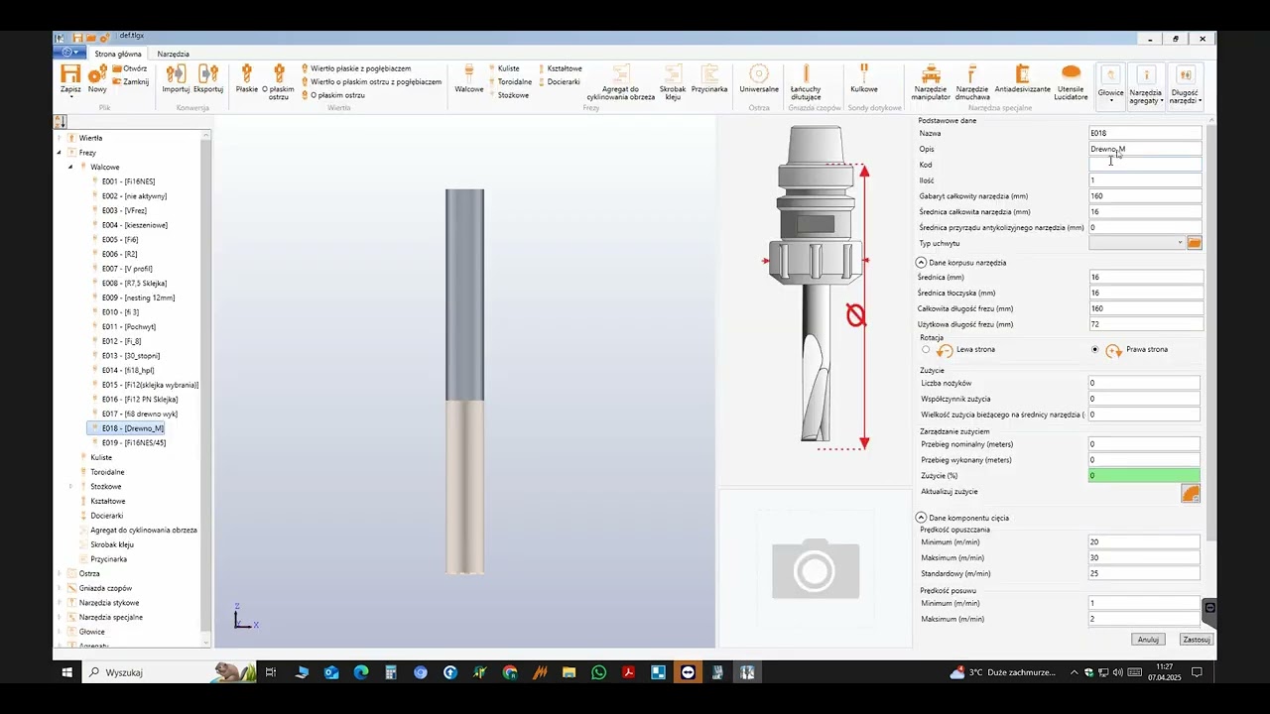1270x714 pixels.
Task: Open a file with Otwórz
Action: coord(130,68)
